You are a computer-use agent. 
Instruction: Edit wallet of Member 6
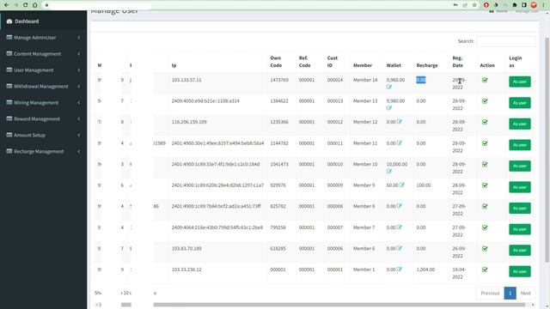pyautogui.click(x=399, y=248)
